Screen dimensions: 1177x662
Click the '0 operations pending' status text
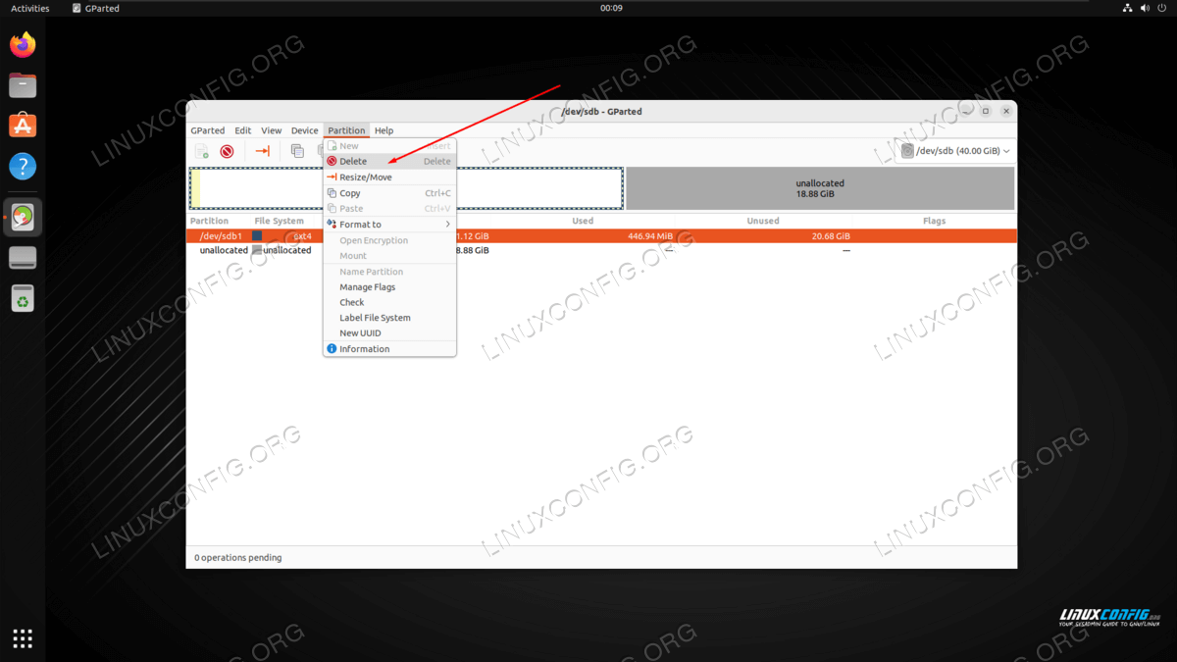pos(238,558)
